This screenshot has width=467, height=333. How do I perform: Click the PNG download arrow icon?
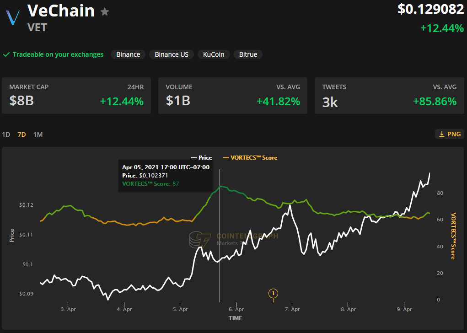pyautogui.click(x=441, y=134)
